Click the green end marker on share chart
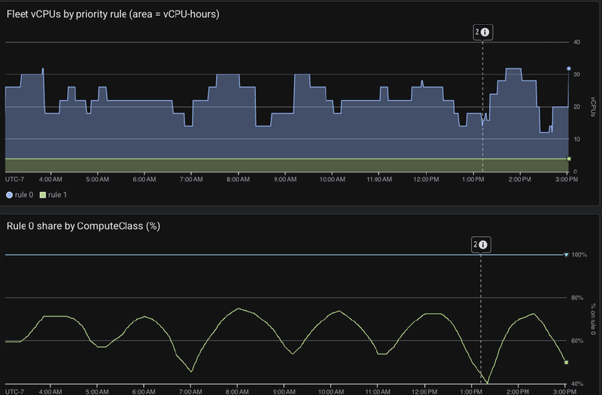Screen dimensions: 602x395 tap(566, 362)
